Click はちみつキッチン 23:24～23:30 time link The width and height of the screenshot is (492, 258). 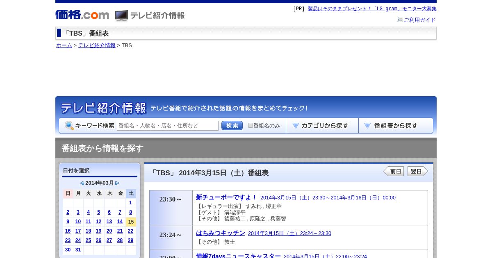289,233
